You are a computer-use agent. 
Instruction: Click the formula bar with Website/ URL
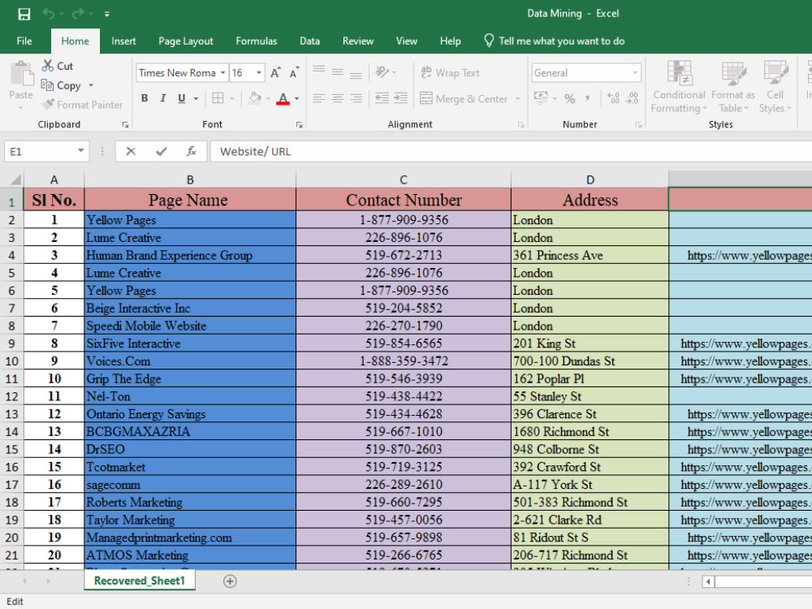tap(511, 151)
